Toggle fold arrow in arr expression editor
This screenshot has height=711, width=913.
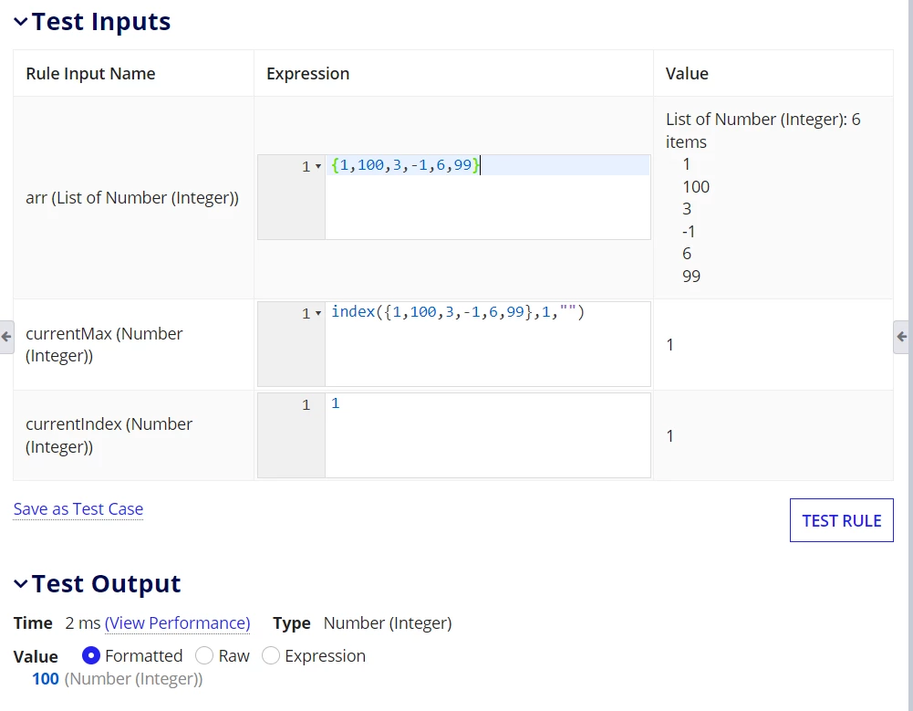[x=318, y=167]
